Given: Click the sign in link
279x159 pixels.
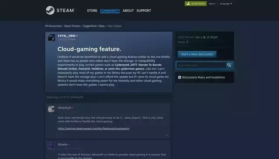Looking at the screenshot, I should coord(212,3).
